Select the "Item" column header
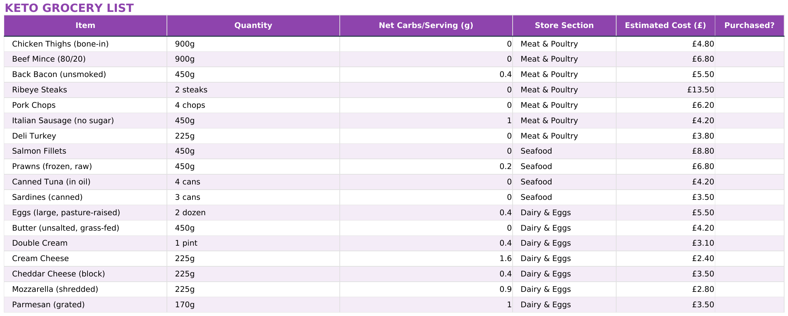Image resolution: width=788 pixels, height=316 pixels. point(85,26)
